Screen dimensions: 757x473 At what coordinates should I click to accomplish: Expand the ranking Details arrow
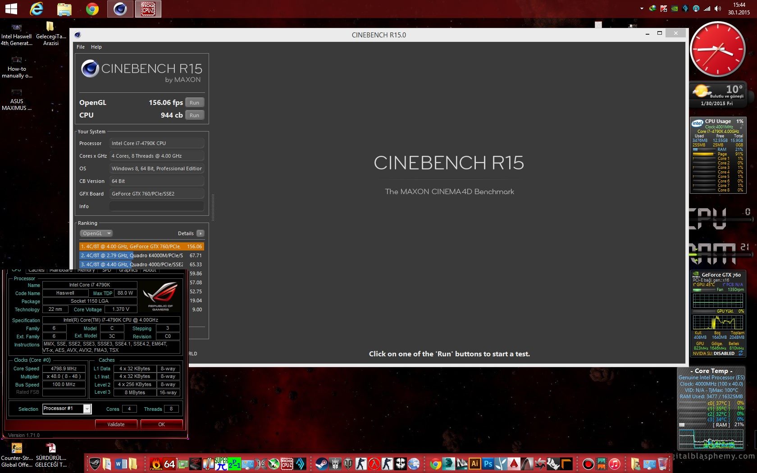coord(201,233)
